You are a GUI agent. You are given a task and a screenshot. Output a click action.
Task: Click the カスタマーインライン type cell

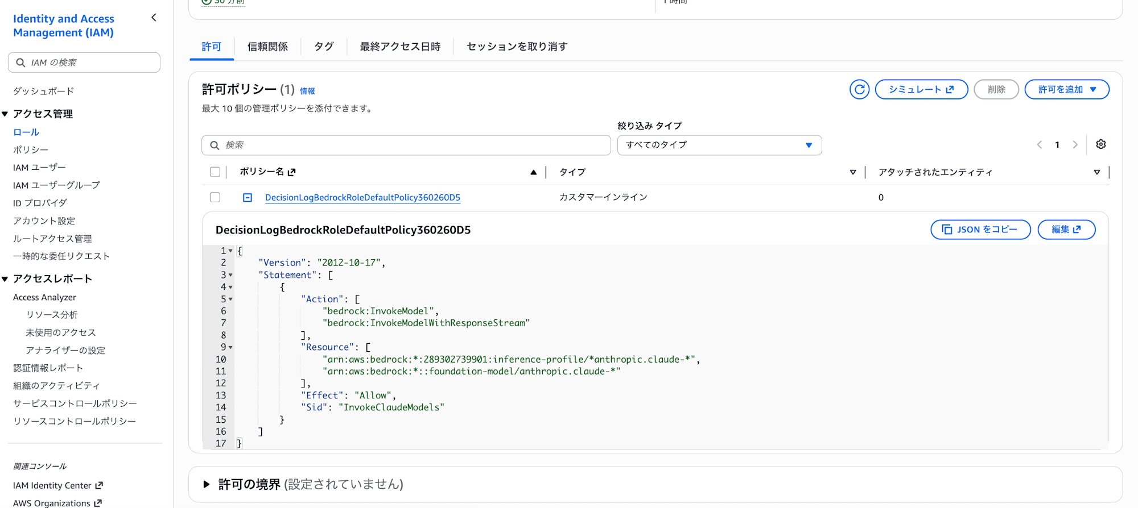(x=603, y=197)
